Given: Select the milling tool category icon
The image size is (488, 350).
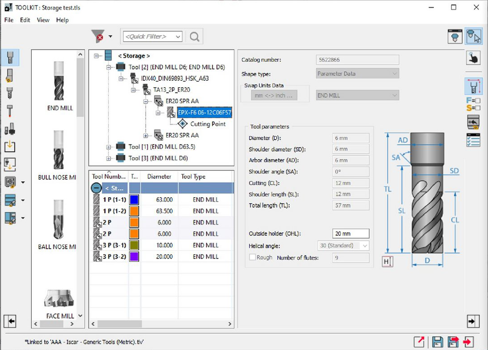Looking at the screenshot, I should coord(10,58).
